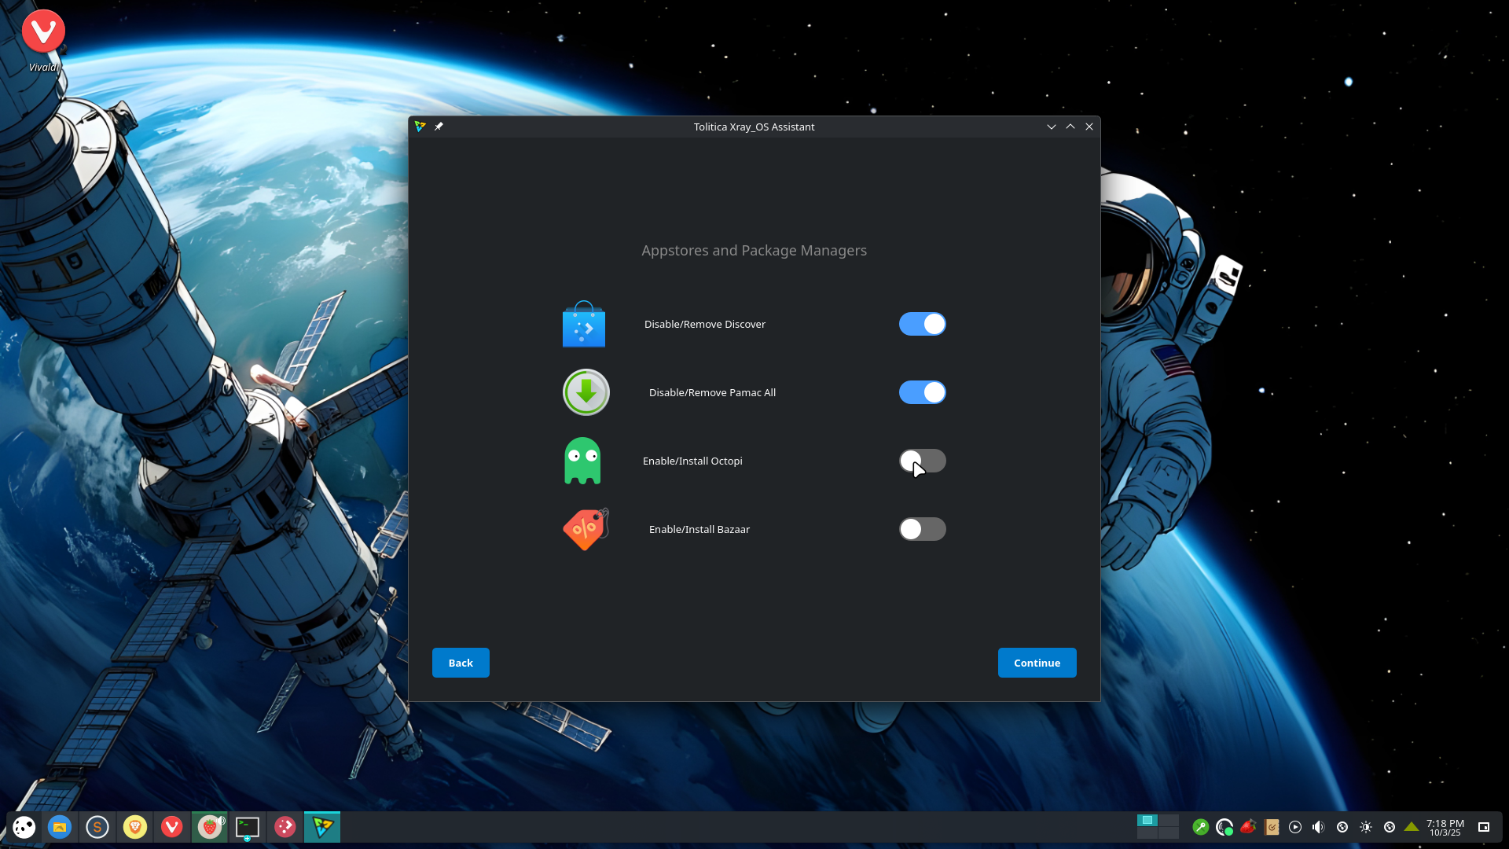Open the Konsole terminal in taskbar
1509x849 pixels.
(x=248, y=827)
